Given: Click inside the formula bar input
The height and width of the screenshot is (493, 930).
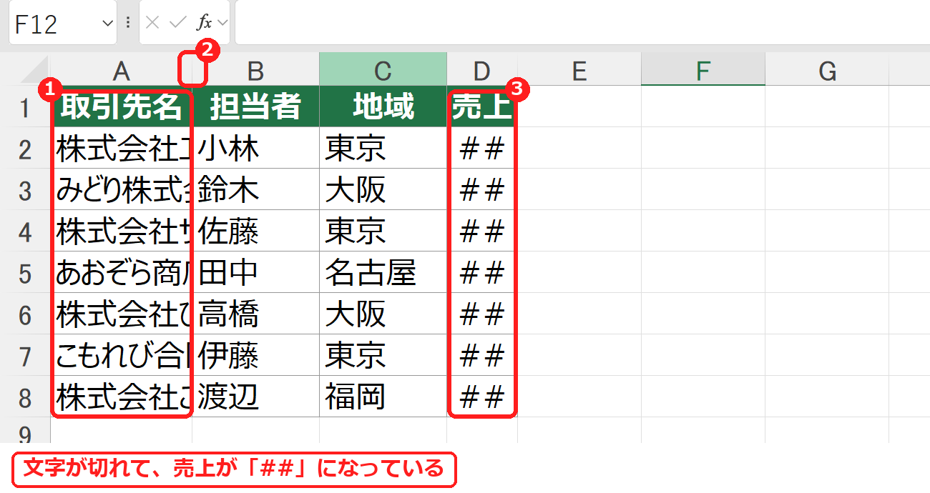Looking at the screenshot, I should point(582,23).
